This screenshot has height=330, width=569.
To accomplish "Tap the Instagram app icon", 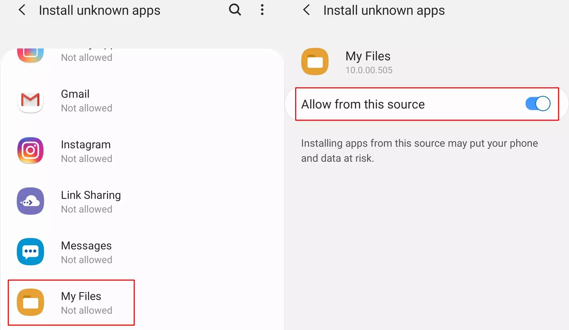I will (31, 150).
